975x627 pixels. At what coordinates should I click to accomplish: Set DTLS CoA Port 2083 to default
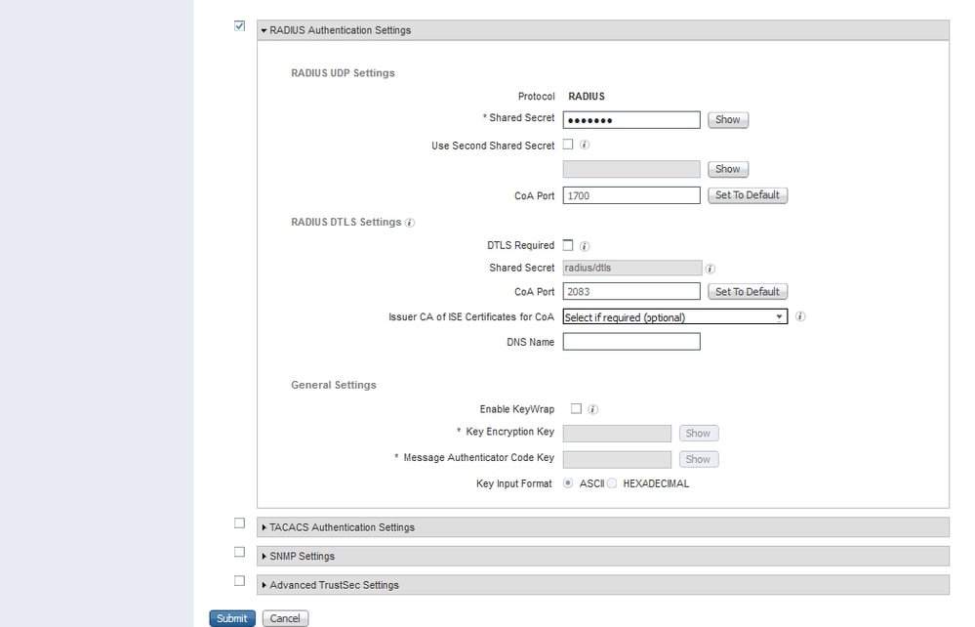(747, 292)
